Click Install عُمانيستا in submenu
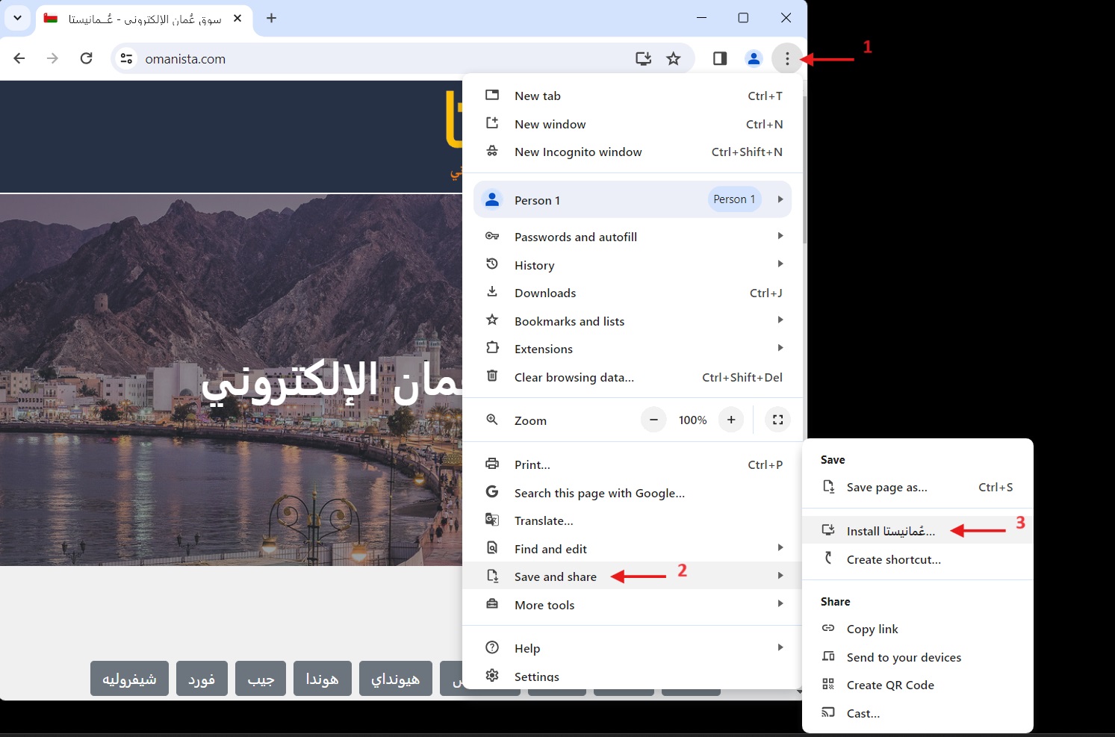The width and height of the screenshot is (1115, 737). [918, 531]
